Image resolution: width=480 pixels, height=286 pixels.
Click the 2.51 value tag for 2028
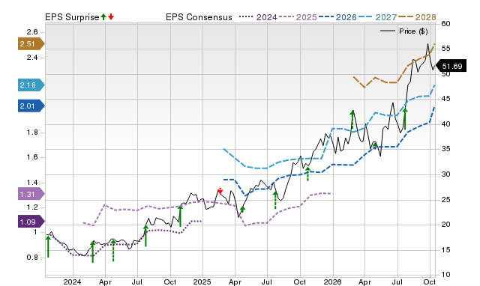(31, 43)
